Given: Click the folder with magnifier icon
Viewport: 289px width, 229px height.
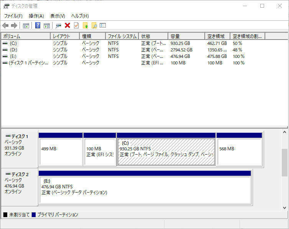Looking at the screenshot, I should pos(94,25).
